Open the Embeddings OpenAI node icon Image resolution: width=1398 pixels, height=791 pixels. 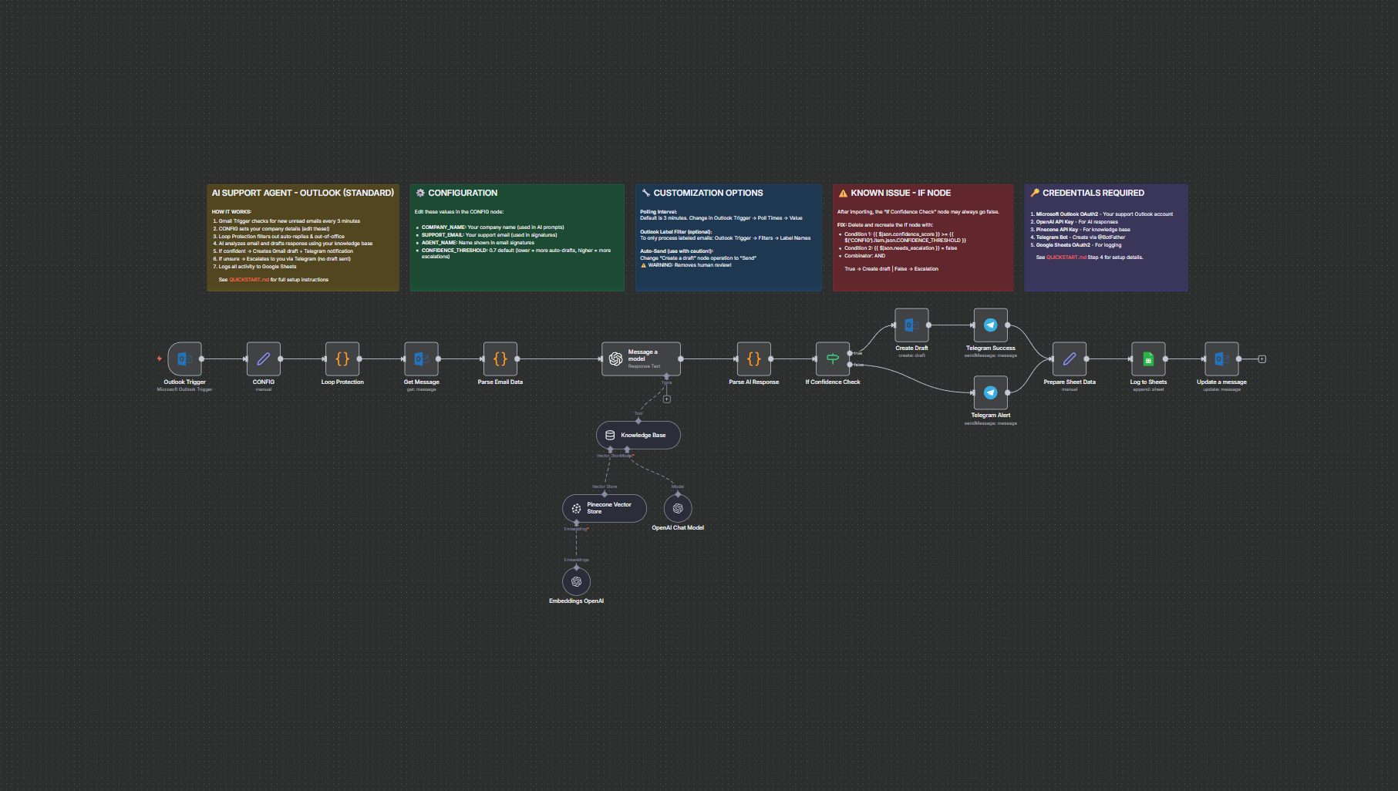click(x=576, y=581)
